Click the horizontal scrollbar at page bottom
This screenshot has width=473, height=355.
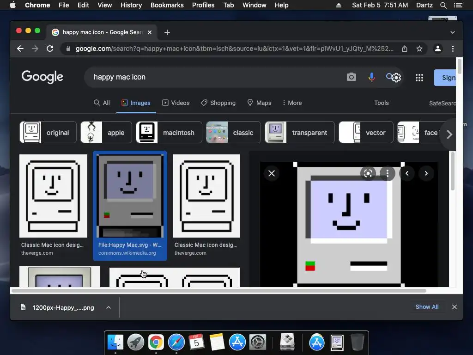pyautogui.click(x=218, y=291)
